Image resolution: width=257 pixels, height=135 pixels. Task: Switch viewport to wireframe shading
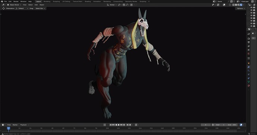(233, 5)
